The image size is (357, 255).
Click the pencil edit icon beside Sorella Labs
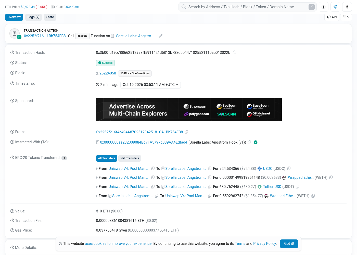160,36
